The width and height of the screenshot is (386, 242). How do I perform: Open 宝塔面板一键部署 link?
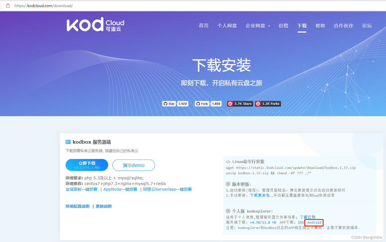point(81,189)
